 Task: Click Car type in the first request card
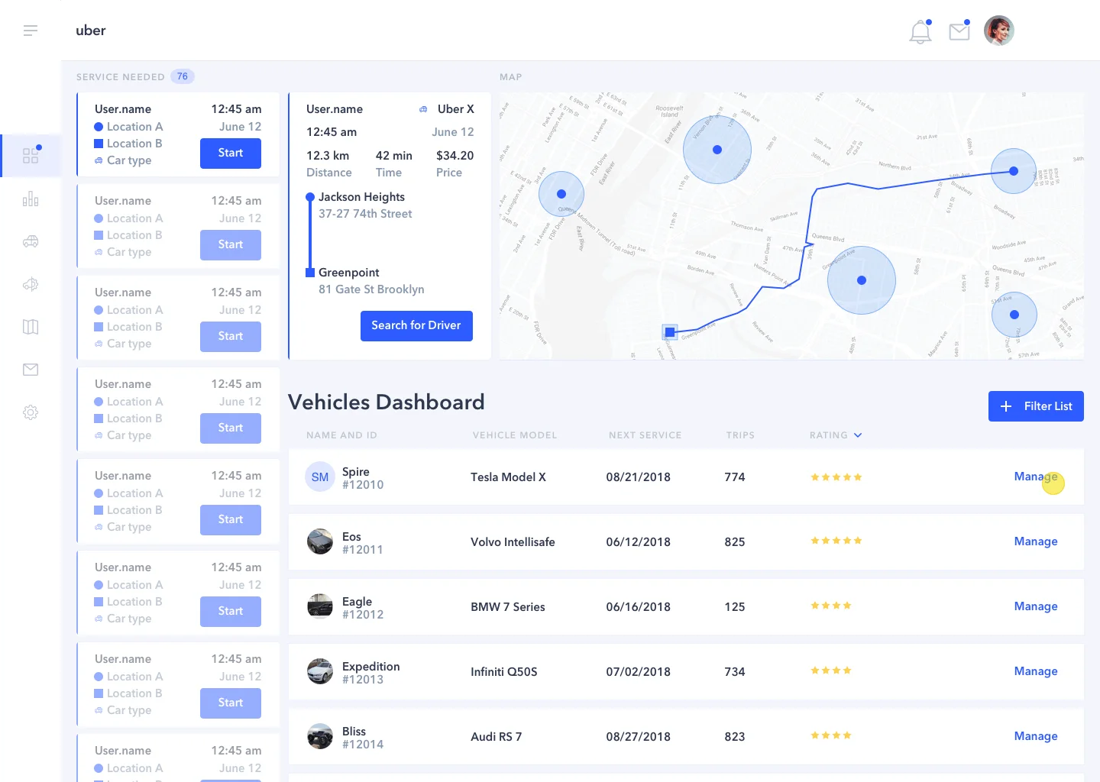(x=129, y=160)
